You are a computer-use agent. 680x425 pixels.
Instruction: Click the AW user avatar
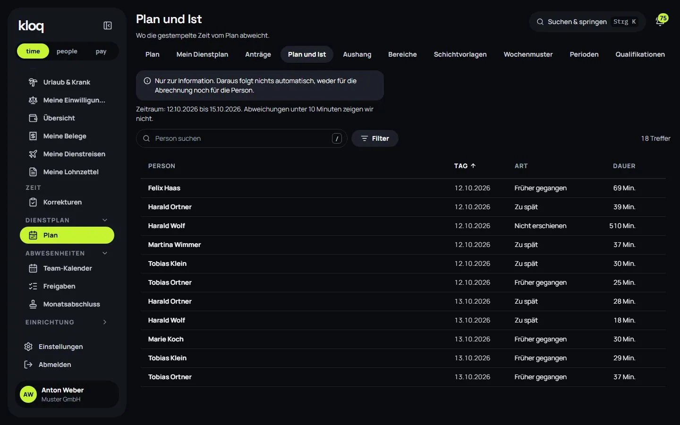click(28, 394)
